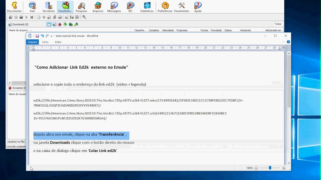321x180 pixels.
Task: Open Ajuda in the eMule toolbar
Action: click(x=198, y=7)
